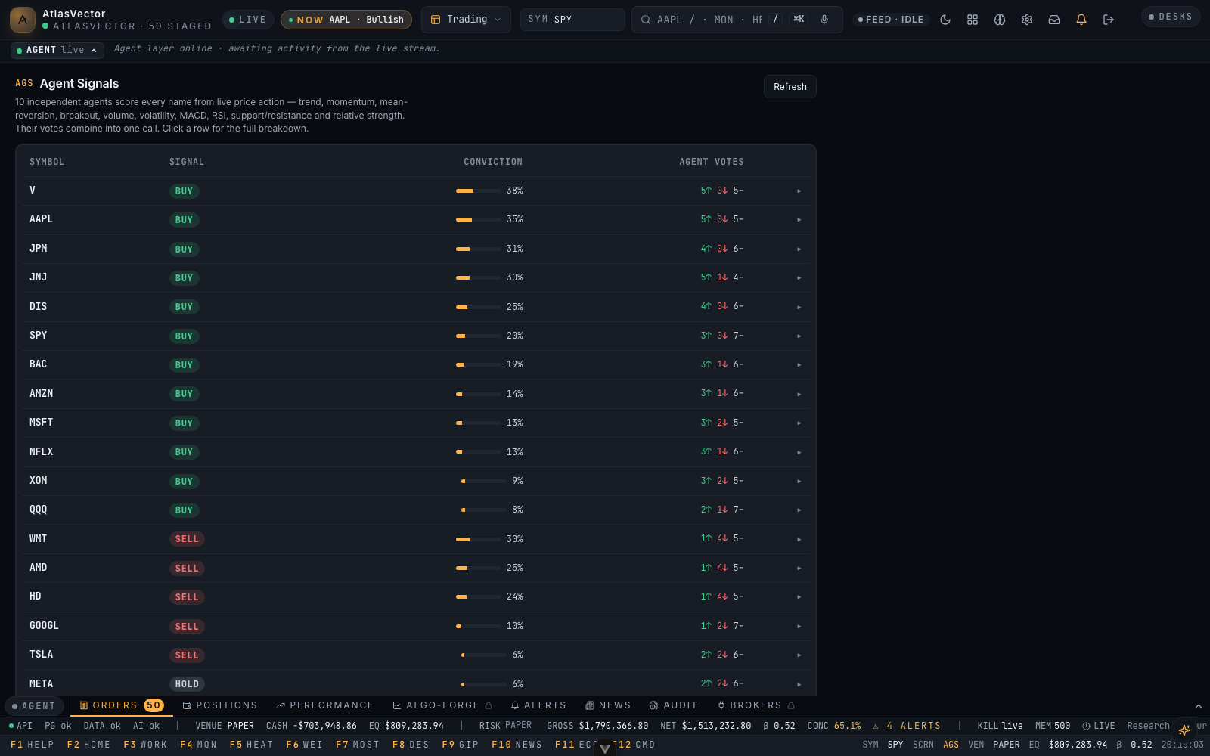Click the JNJ conviction bar at 30%
This screenshot has height=756, width=1210.
[479, 278]
